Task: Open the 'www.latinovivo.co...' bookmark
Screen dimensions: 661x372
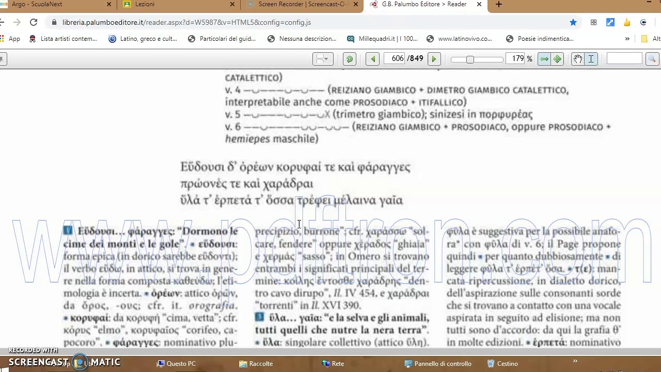Action: coord(460,39)
